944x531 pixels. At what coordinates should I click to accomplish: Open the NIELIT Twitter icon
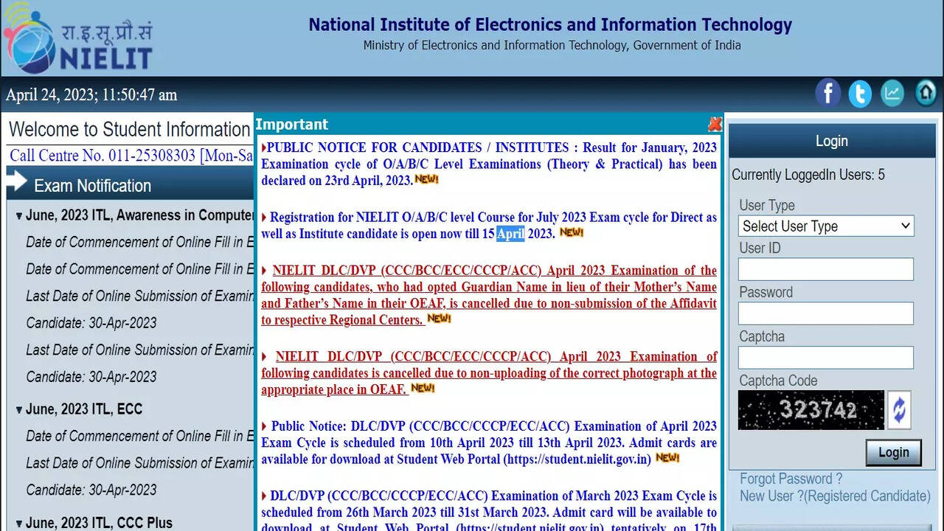[x=860, y=94]
